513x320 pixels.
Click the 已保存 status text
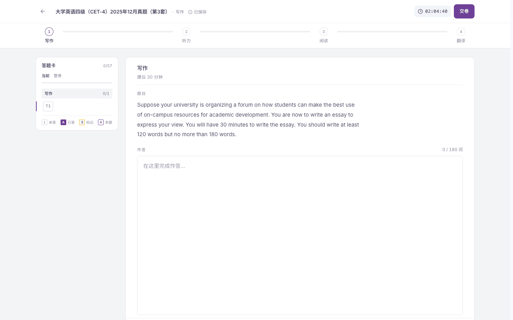coord(200,12)
